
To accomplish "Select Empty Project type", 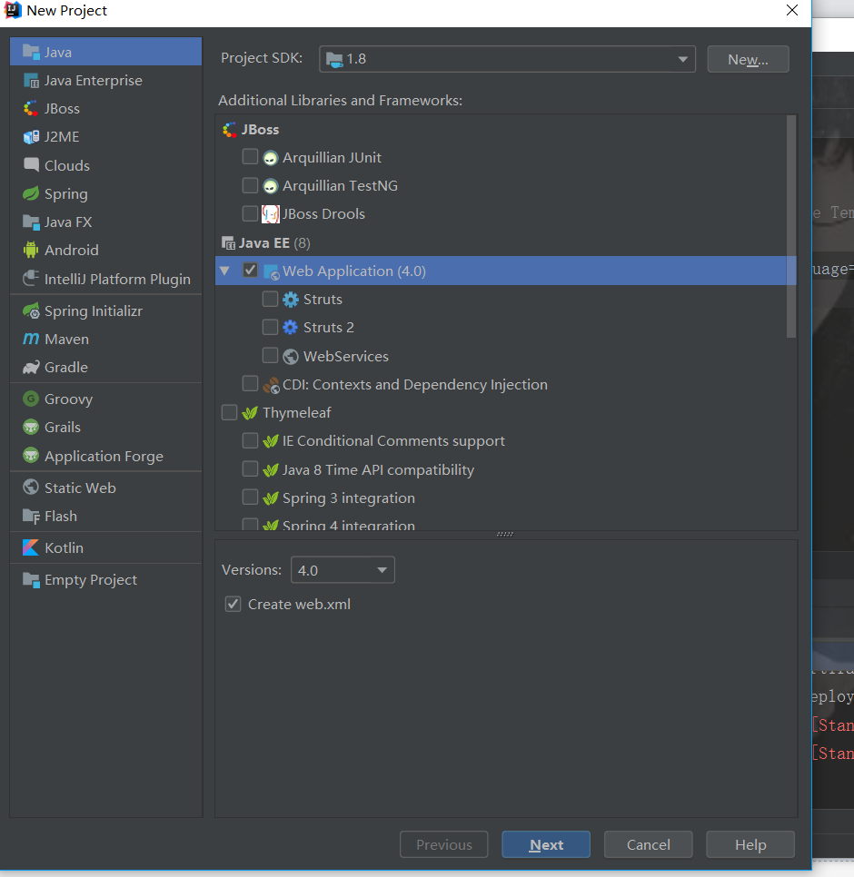I will coord(105,579).
